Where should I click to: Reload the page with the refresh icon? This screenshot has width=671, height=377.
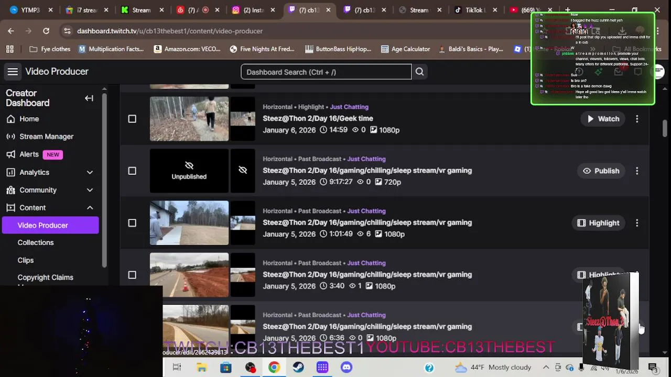click(x=46, y=31)
